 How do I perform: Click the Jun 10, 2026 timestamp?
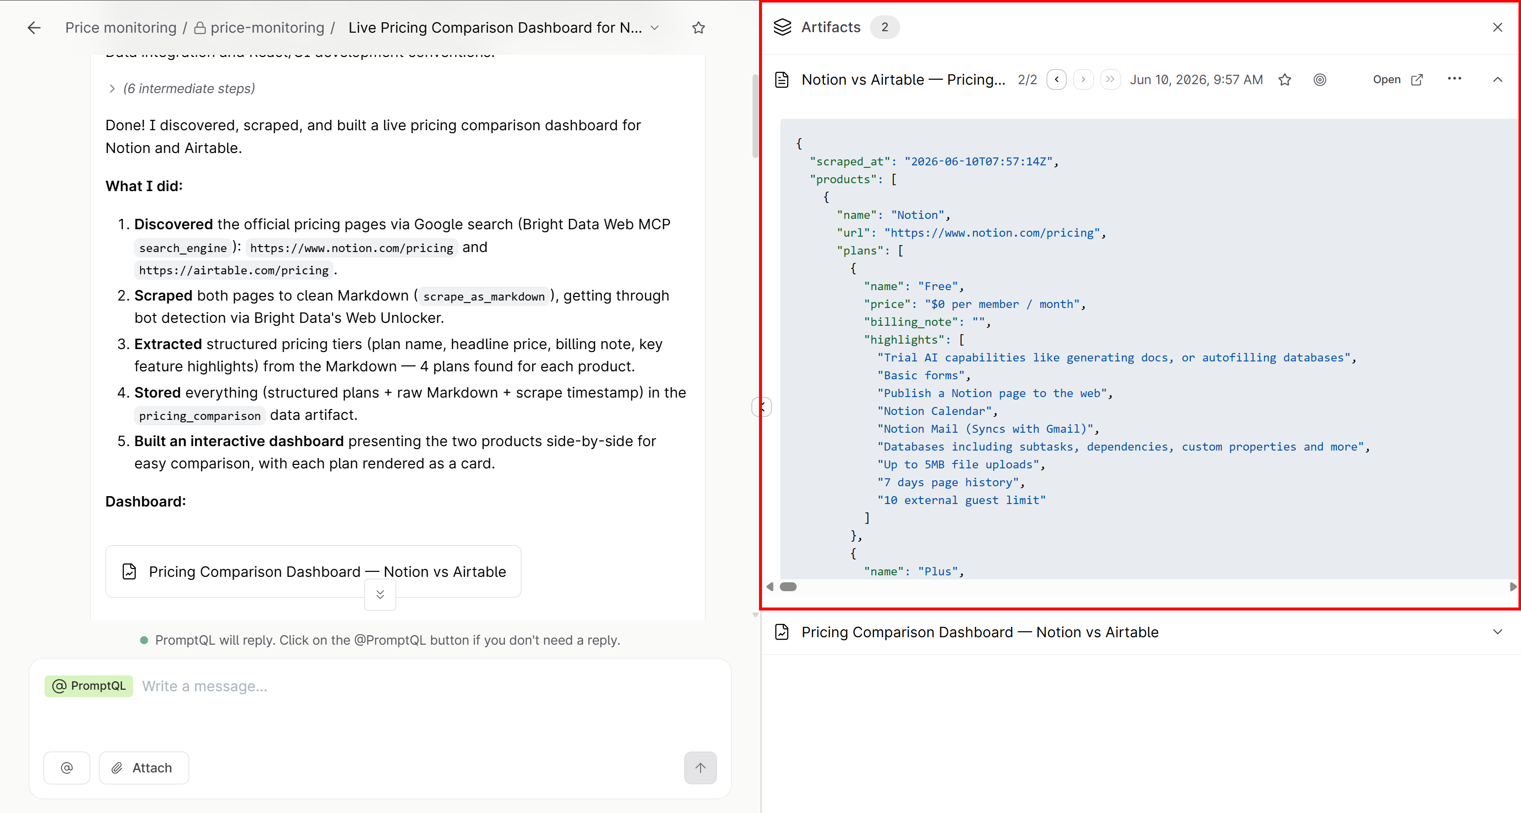point(1196,80)
